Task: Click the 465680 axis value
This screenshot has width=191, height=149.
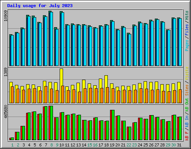Action: coord(6,112)
